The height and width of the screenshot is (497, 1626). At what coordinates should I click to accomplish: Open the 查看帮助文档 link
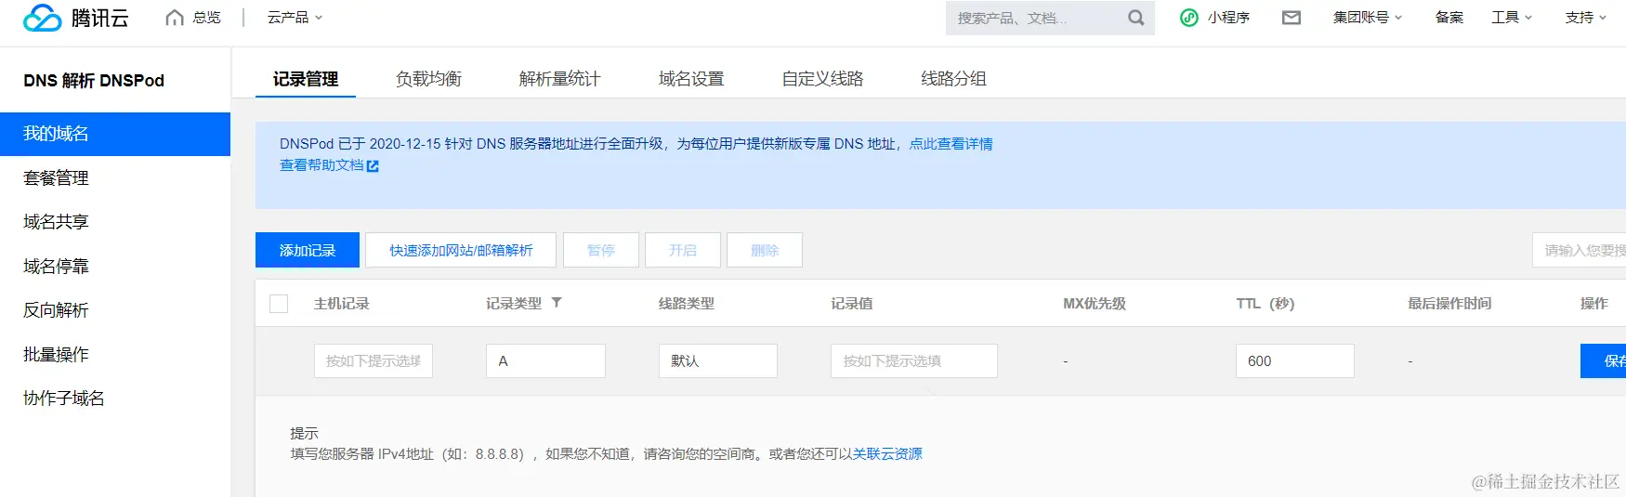click(321, 165)
